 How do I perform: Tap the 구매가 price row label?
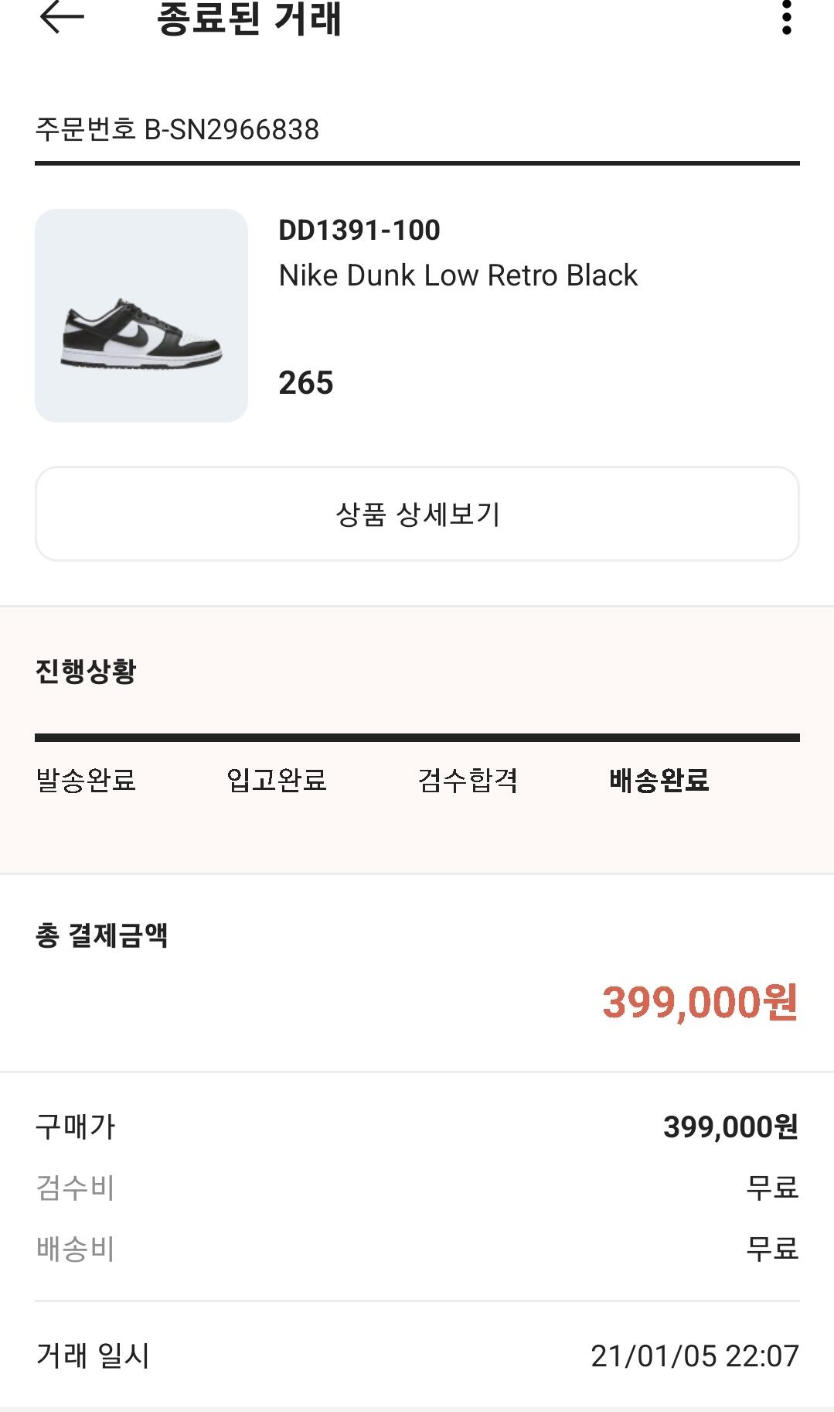click(75, 1127)
